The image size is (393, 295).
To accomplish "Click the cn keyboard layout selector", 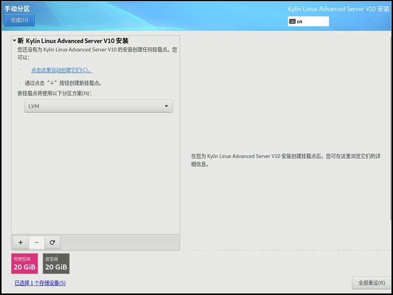I will pyautogui.click(x=308, y=21).
